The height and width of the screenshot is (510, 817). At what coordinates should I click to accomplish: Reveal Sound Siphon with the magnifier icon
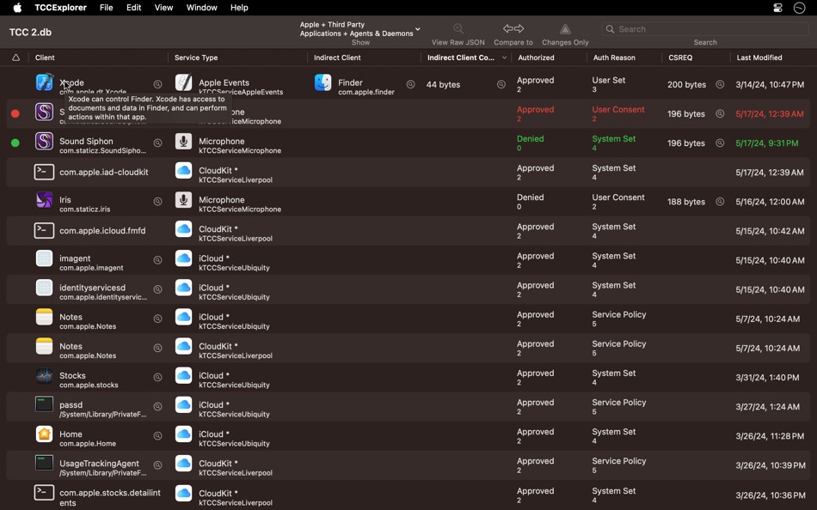[157, 143]
